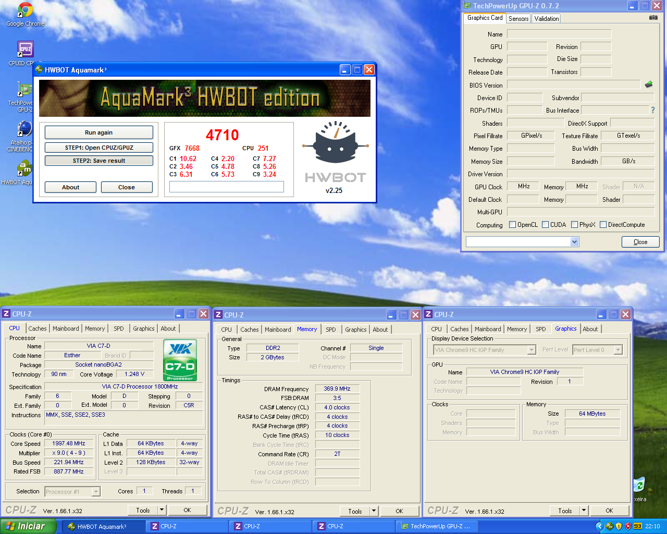Click the empty text field below Aquamark scores
The height and width of the screenshot is (534, 667).
coord(227,187)
